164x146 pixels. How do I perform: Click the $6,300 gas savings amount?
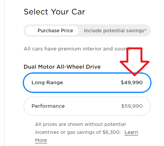point(111,132)
